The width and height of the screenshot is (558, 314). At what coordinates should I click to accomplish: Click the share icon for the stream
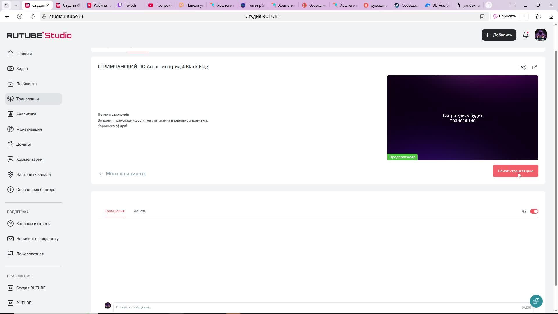pos(523,67)
